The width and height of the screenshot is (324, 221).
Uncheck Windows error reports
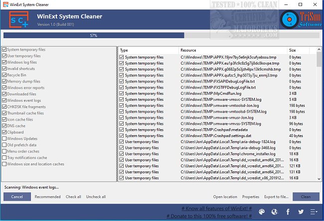tap(4, 88)
